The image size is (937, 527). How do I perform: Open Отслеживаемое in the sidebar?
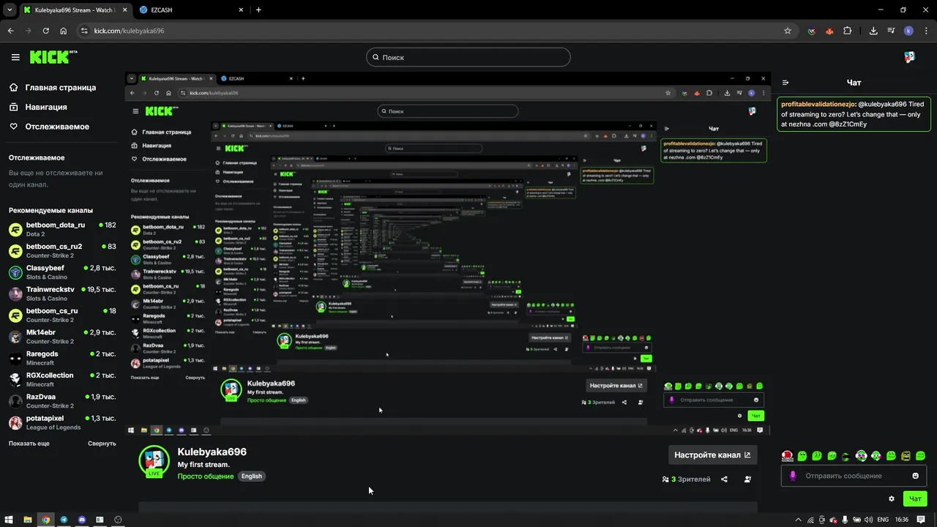pyautogui.click(x=49, y=127)
